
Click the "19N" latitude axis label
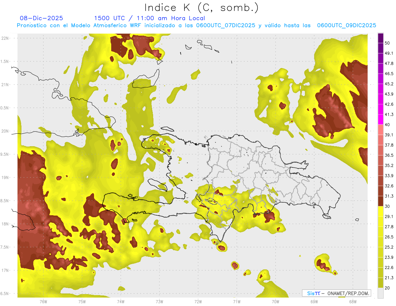(5, 178)
